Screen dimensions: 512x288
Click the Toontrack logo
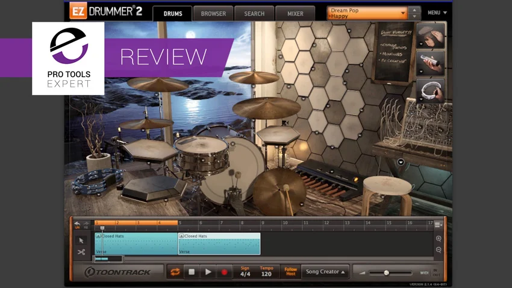click(117, 272)
